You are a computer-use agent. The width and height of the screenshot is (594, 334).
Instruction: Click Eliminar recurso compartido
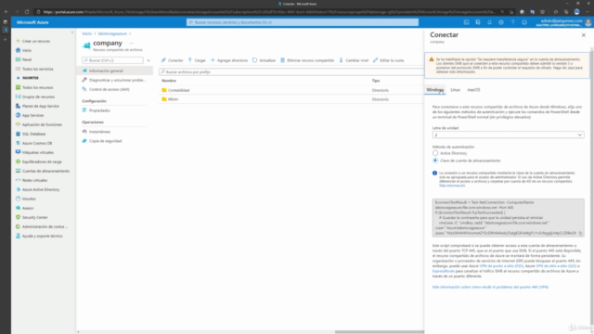307,60
